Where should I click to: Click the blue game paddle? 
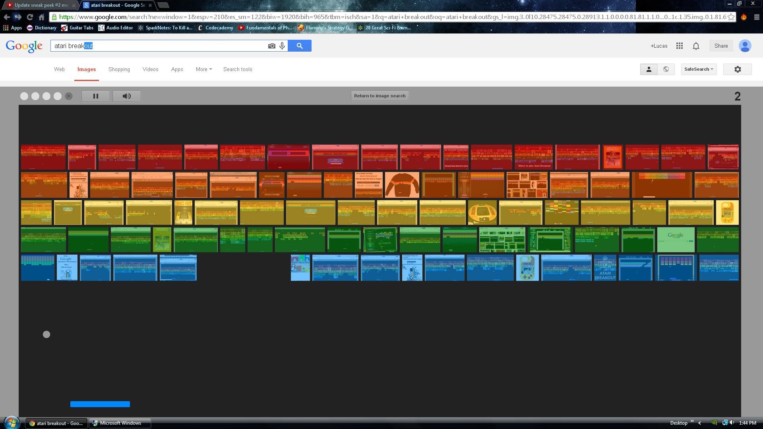coord(100,404)
